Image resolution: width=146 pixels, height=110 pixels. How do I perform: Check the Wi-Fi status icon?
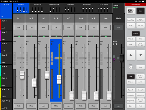click(x=136, y=1)
